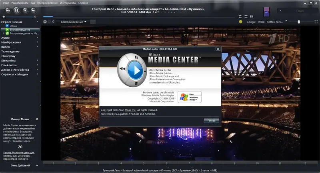Open the IMDB link
Image resolution: width=320 pixels, height=173 pixels.
tap(261, 22)
